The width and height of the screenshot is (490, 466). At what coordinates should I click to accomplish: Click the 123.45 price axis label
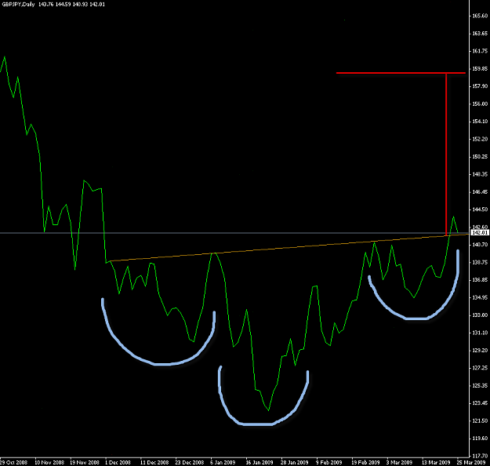click(x=480, y=402)
